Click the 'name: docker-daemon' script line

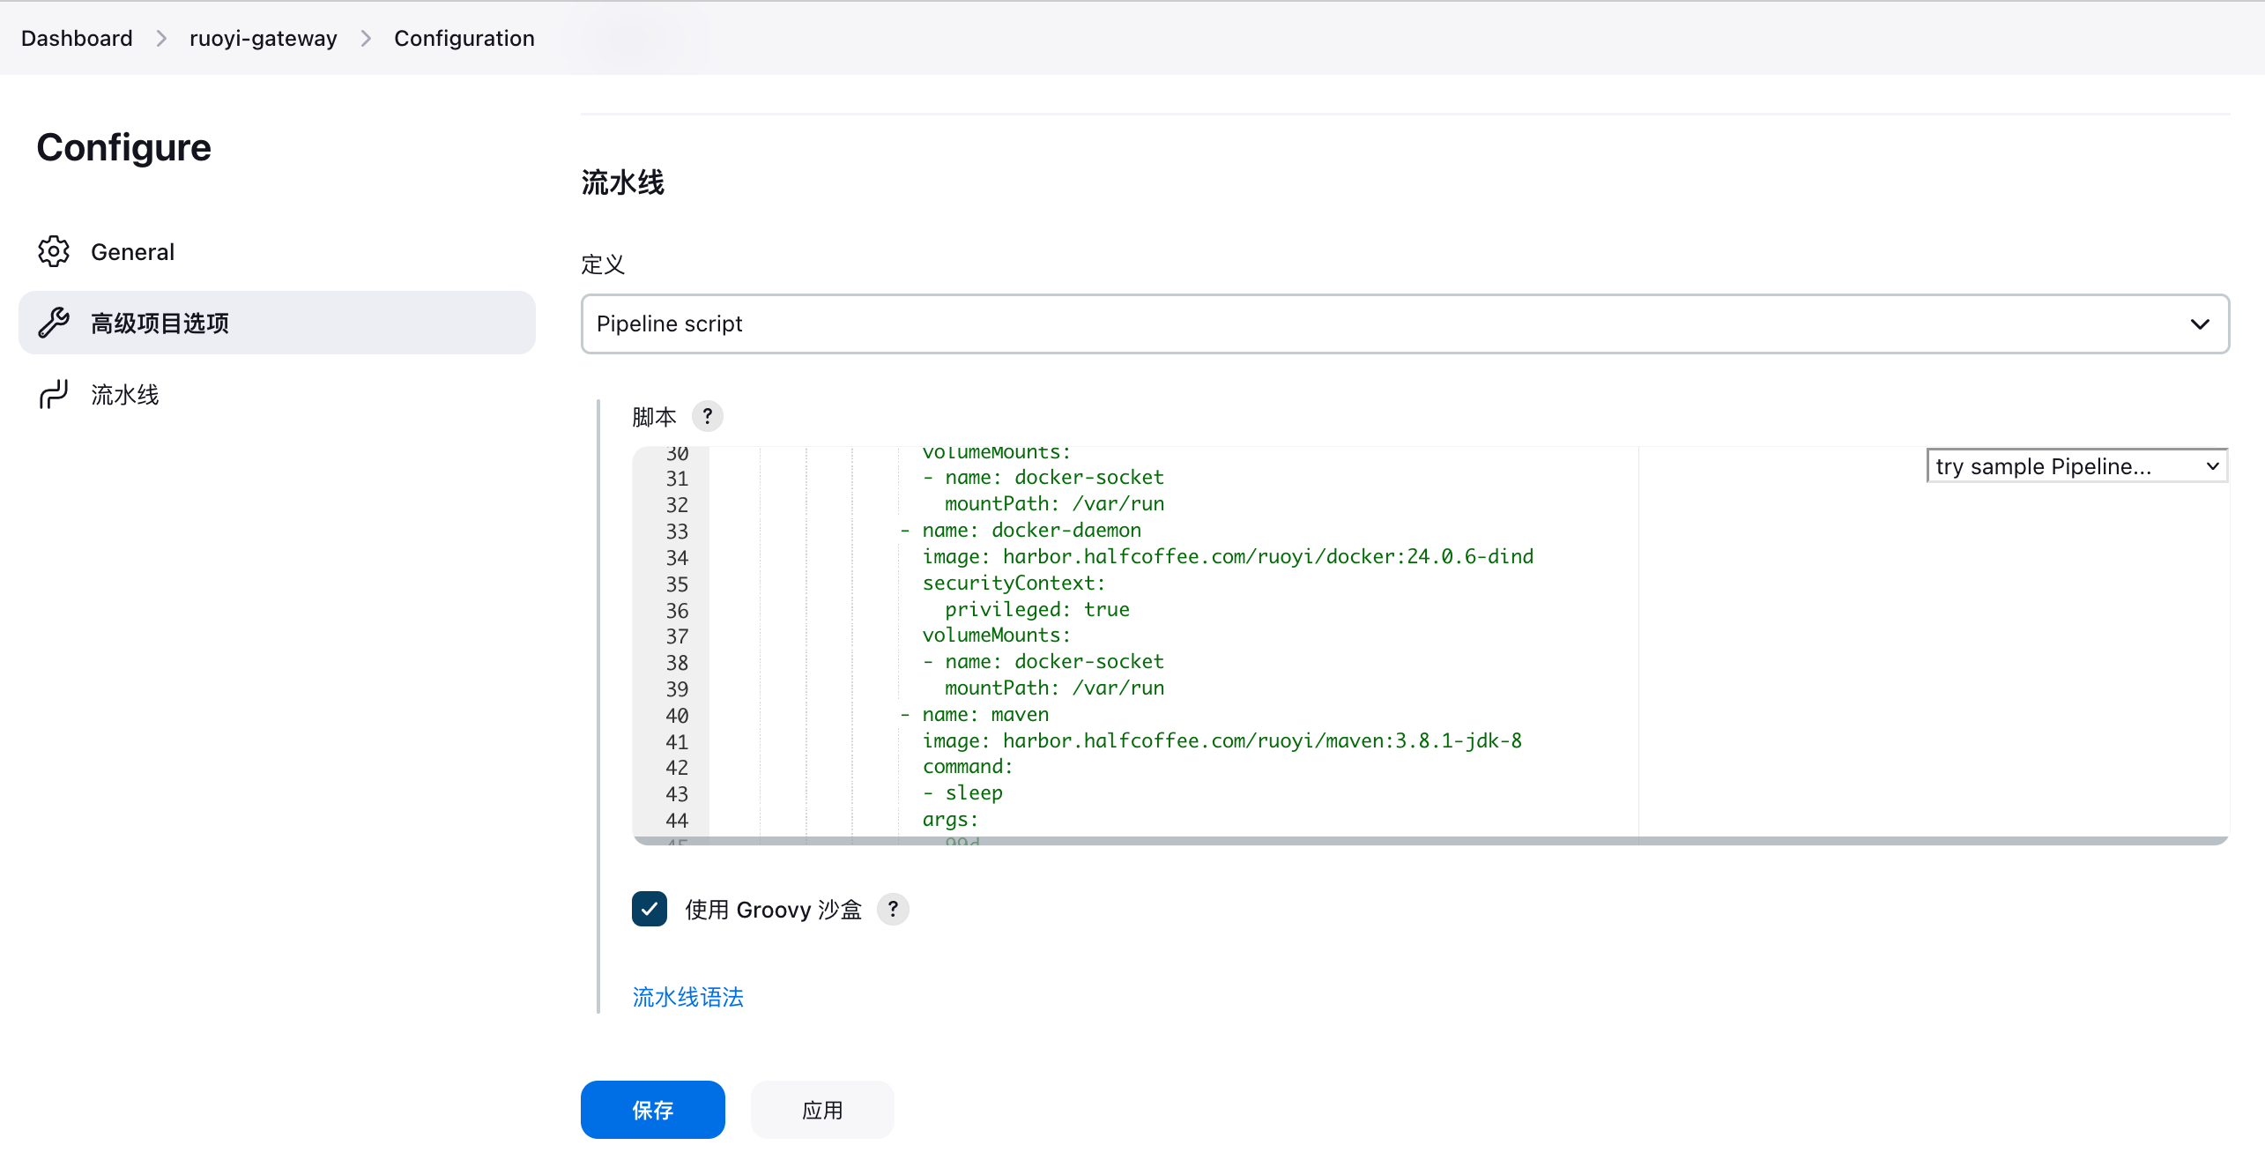tap(1020, 530)
